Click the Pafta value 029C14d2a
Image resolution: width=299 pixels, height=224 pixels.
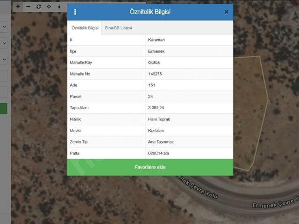tap(158, 154)
